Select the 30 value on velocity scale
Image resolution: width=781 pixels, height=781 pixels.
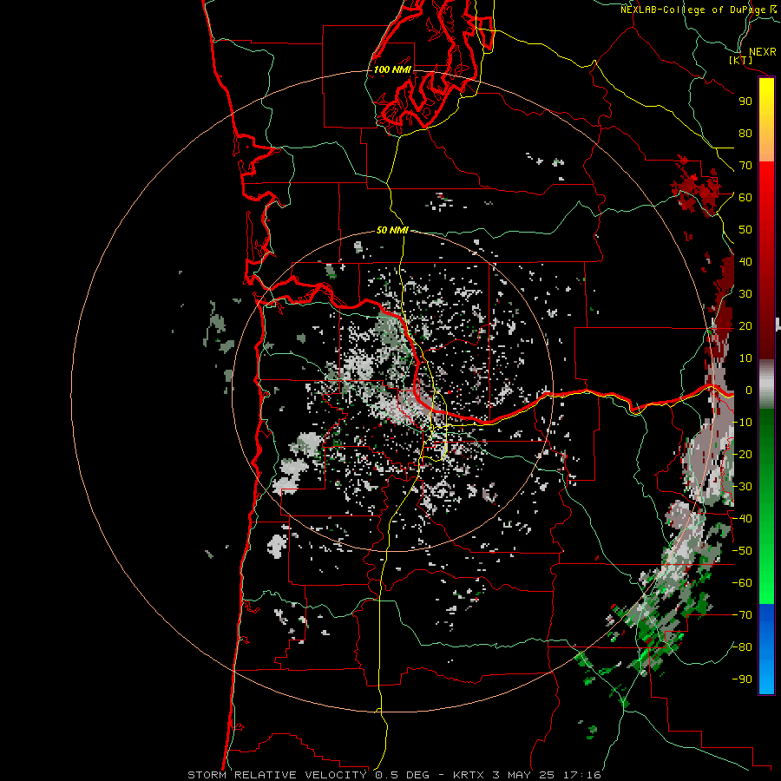pos(745,294)
